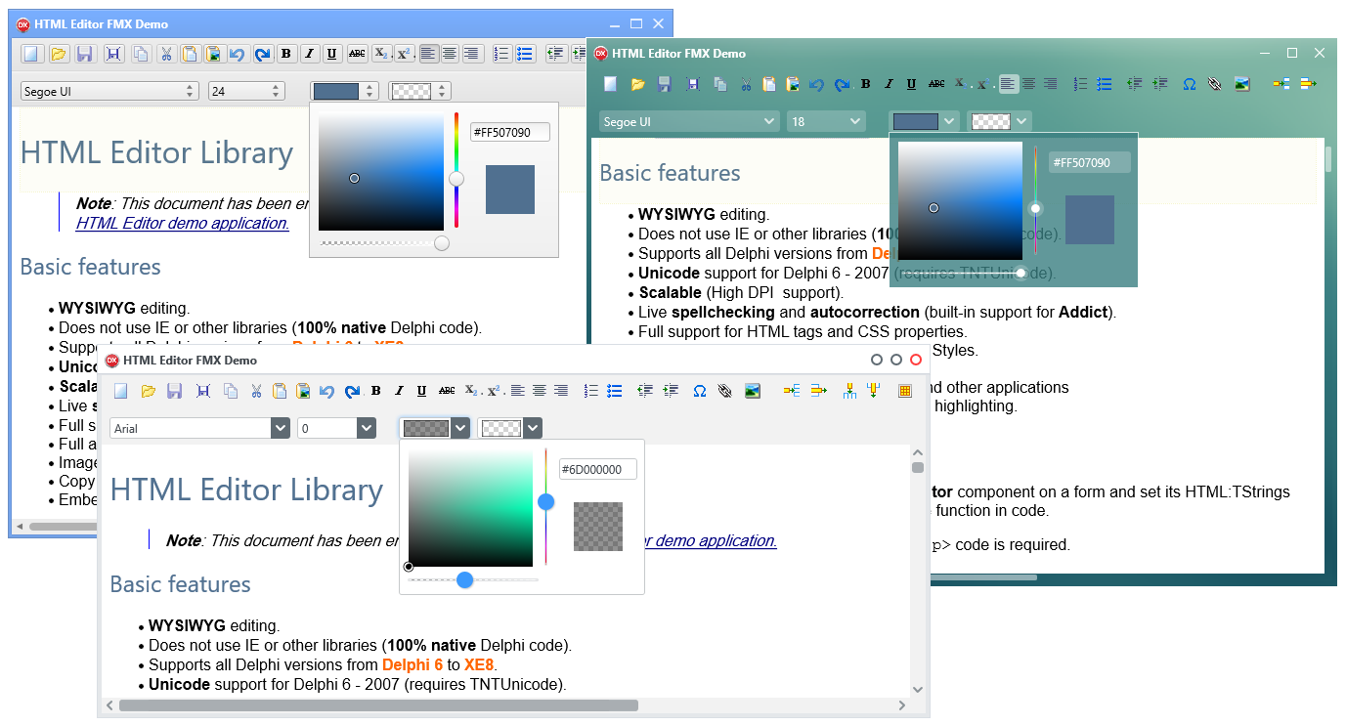Click Insert column icon in front window toolbar
This screenshot has width=1346, height=725.
(x=849, y=391)
